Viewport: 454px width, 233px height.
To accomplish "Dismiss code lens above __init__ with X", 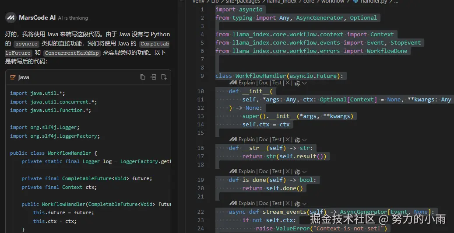I will (287, 83).
